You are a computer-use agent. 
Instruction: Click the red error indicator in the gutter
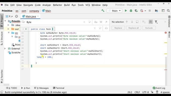click(x=166, y=33)
